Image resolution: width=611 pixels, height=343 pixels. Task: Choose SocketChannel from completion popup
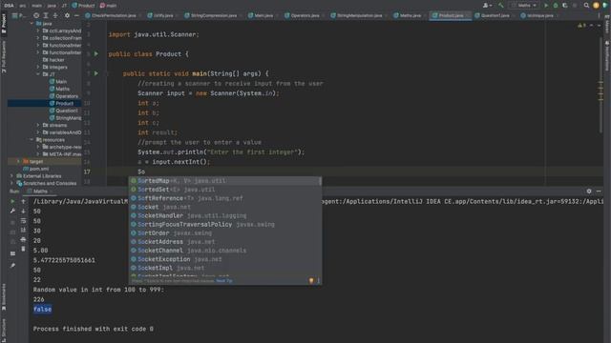coord(224,251)
